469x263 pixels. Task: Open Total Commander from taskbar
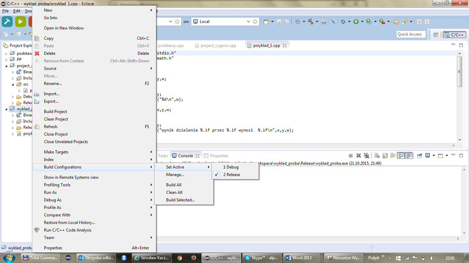pos(41,258)
